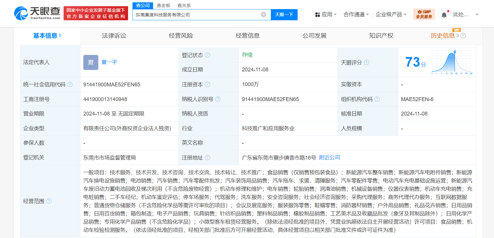
Task: Clear the search box text
Action: pyautogui.click(x=263, y=15)
